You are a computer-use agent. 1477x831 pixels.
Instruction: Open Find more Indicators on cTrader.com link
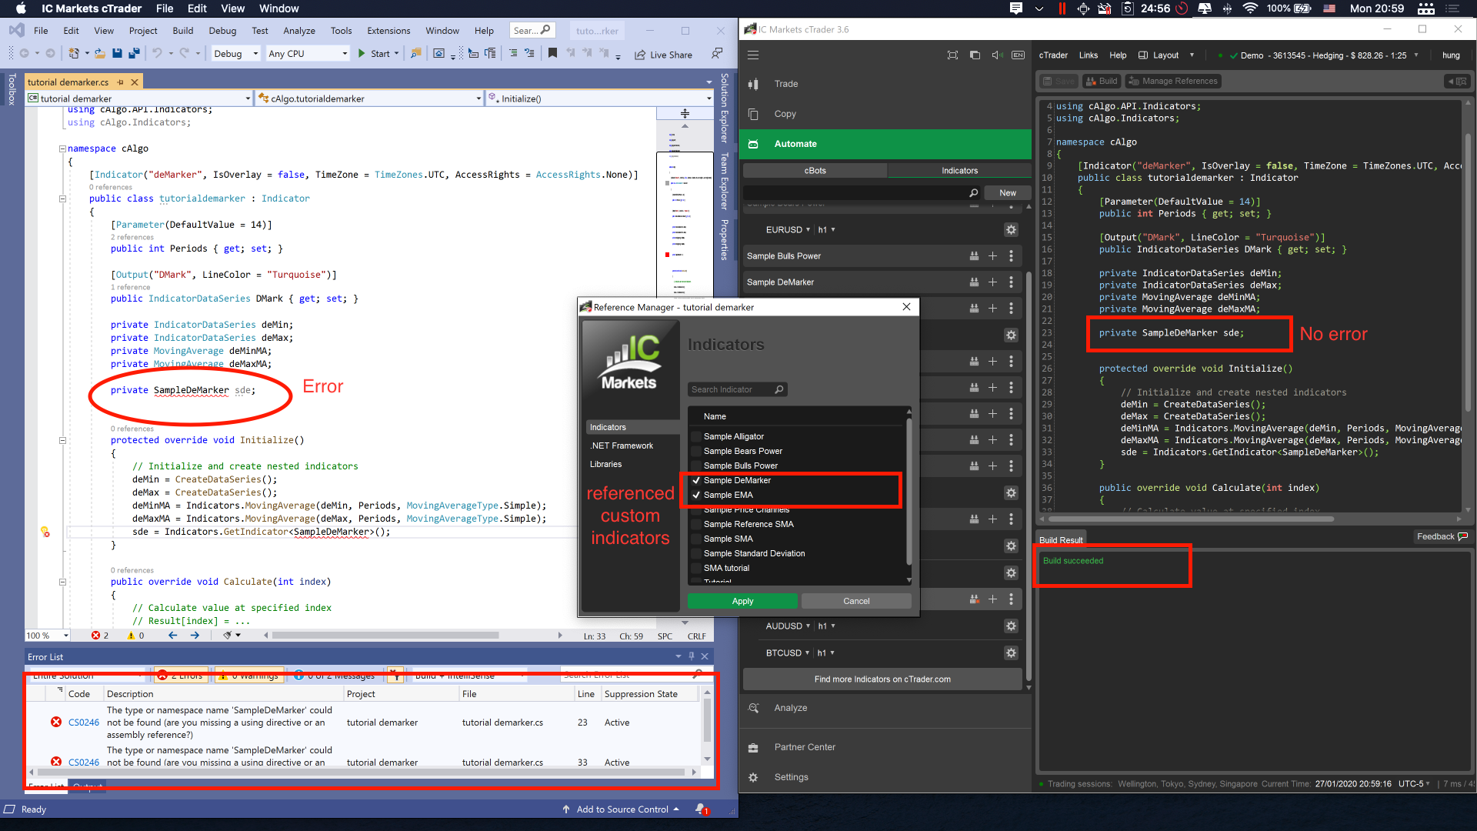882,679
